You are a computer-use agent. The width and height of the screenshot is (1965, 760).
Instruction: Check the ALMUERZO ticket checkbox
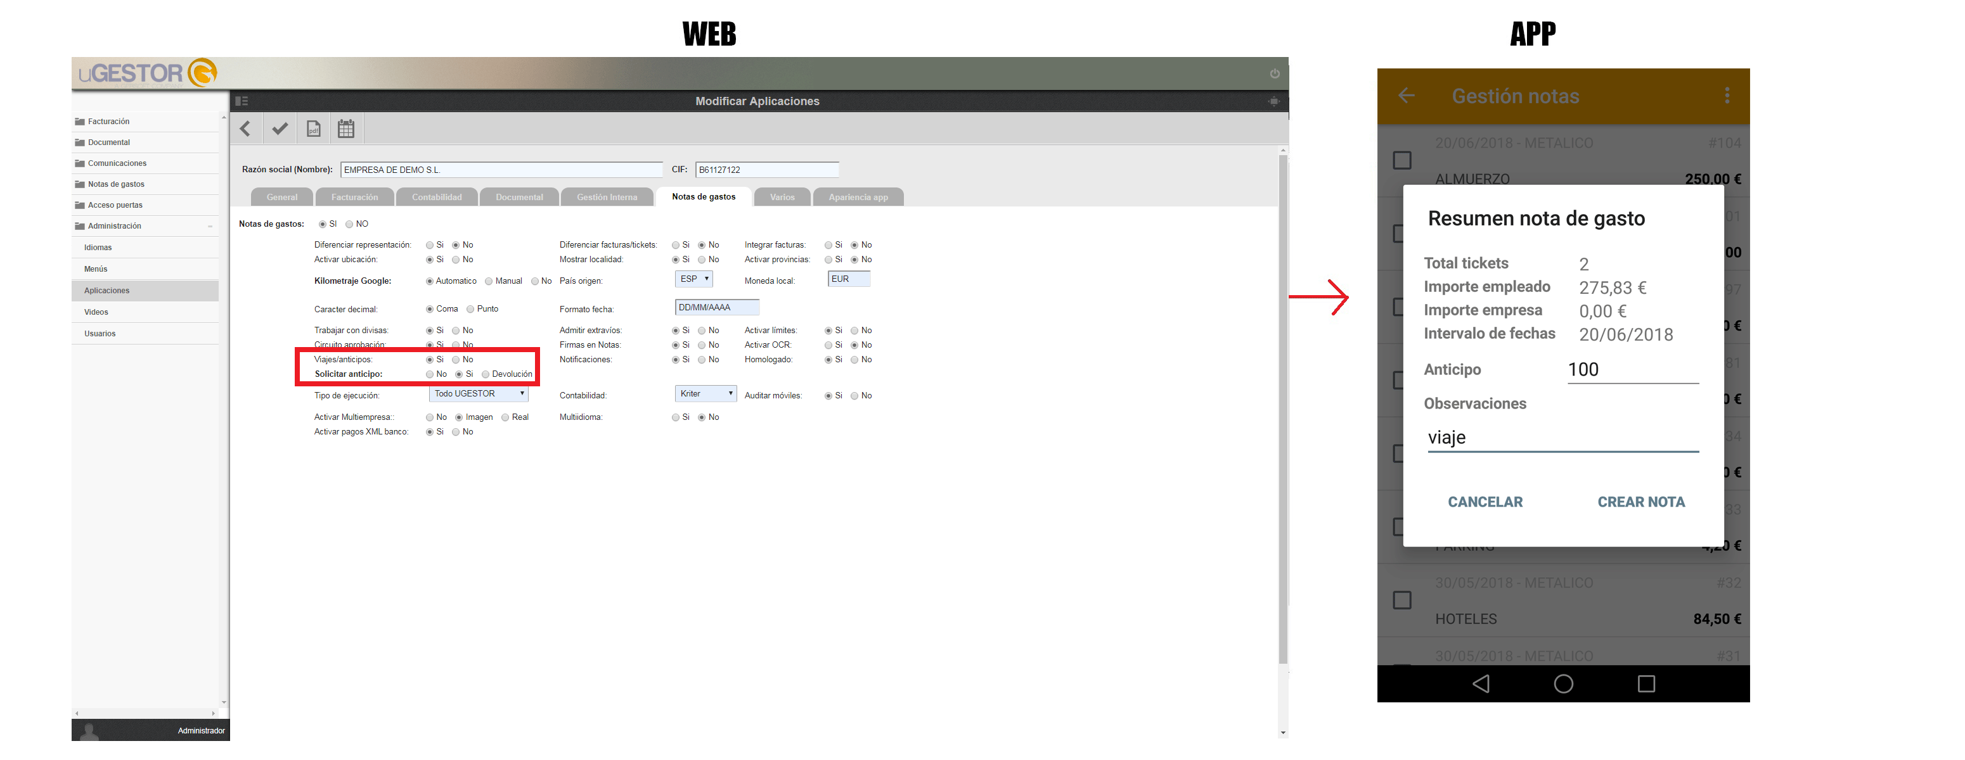(x=1402, y=161)
